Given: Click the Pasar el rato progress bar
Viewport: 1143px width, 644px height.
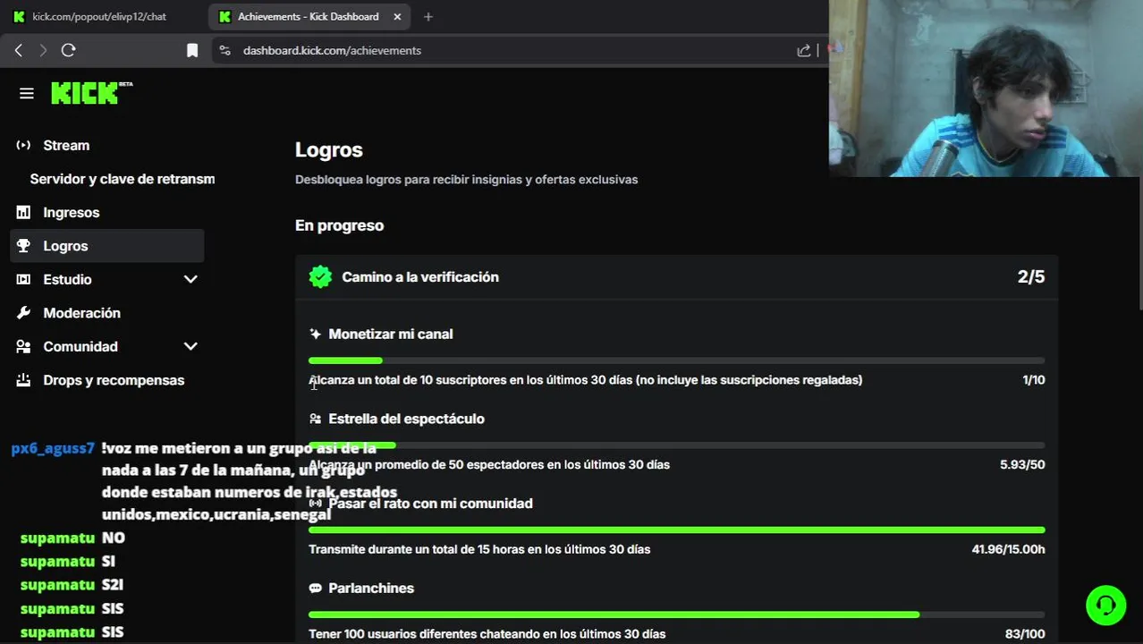Looking at the screenshot, I should [677, 530].
